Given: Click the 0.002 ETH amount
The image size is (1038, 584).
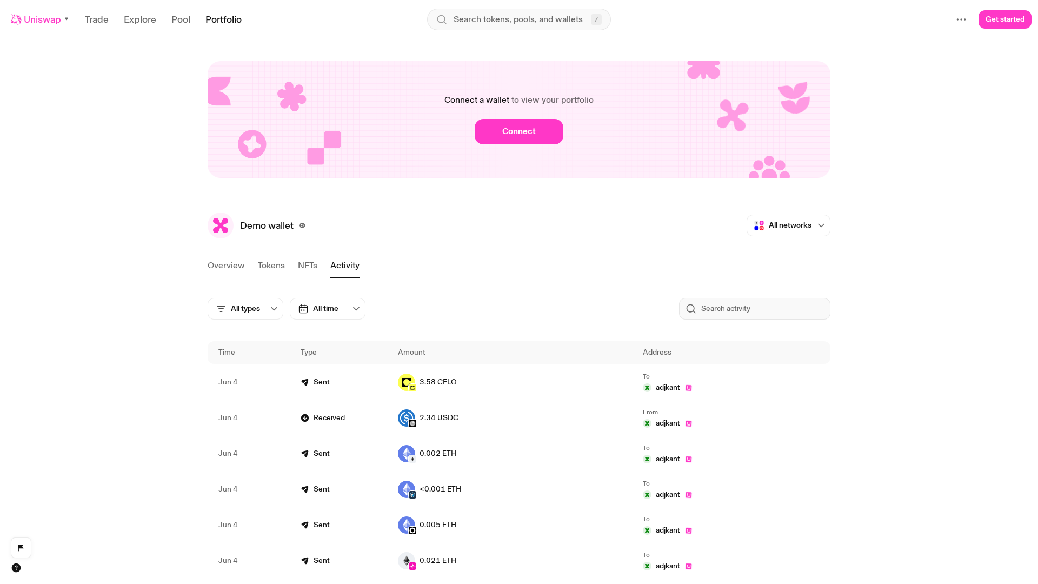Looking at the screenshot, I should pyautogui.click(x=438, y=454).
